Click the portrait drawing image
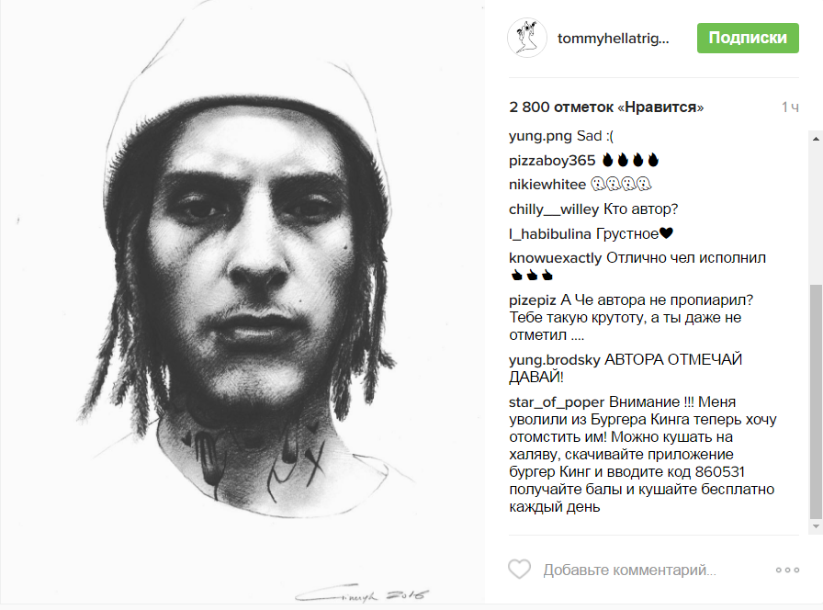823x610 pixels. pos(242,302)
